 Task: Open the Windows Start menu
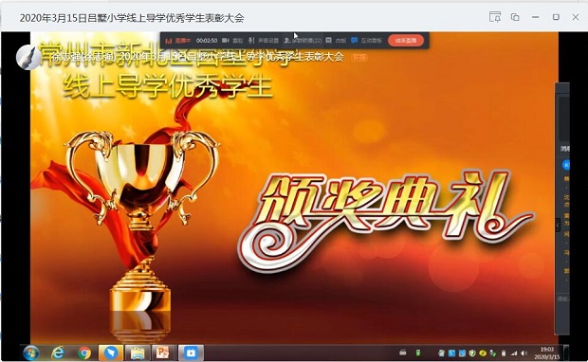point(30,353)
